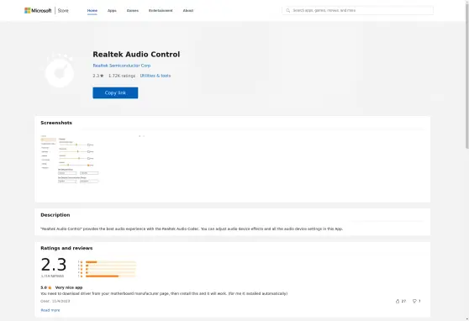Select the Home tab

click(x=92, y=10)
